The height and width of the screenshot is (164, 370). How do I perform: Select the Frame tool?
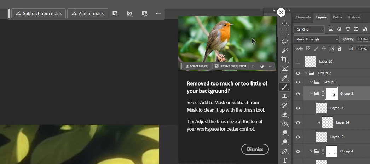(285, 69)
